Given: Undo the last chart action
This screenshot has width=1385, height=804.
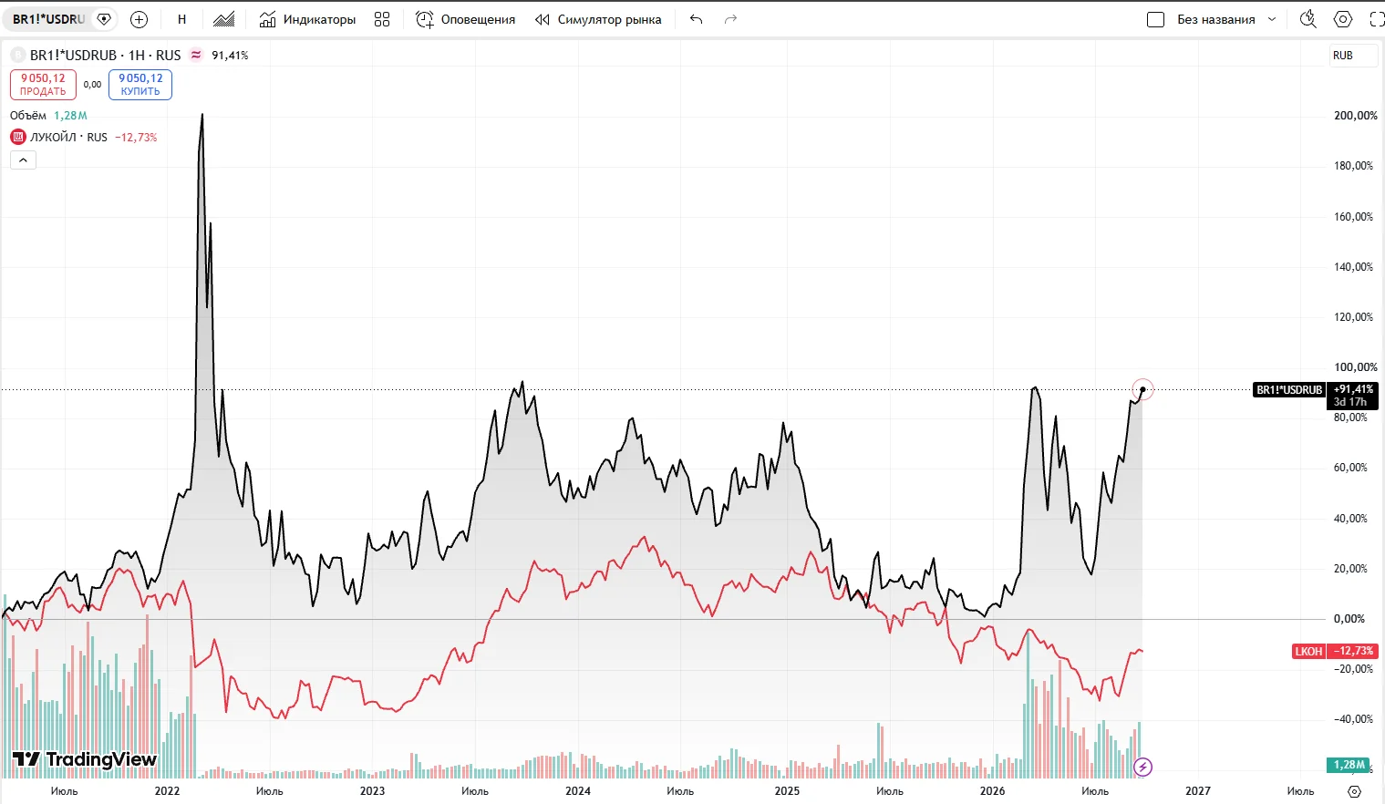Looking at the screenshot, I should point(697,19).
